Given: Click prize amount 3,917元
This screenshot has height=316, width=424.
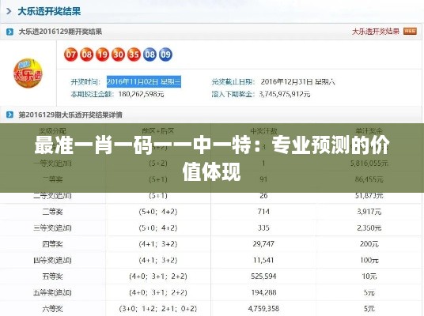Looking at the screenshot, I should pyautogui.click(x=369, y=212).
